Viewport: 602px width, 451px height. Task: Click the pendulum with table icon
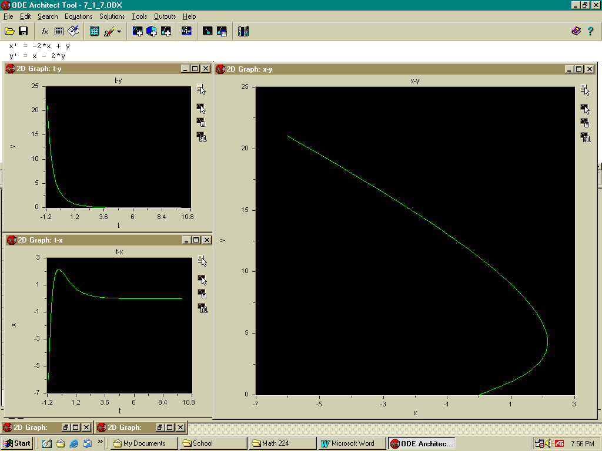(222, 31)
